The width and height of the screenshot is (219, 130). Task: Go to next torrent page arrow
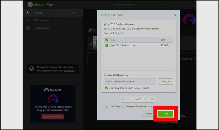click(146, 99)
